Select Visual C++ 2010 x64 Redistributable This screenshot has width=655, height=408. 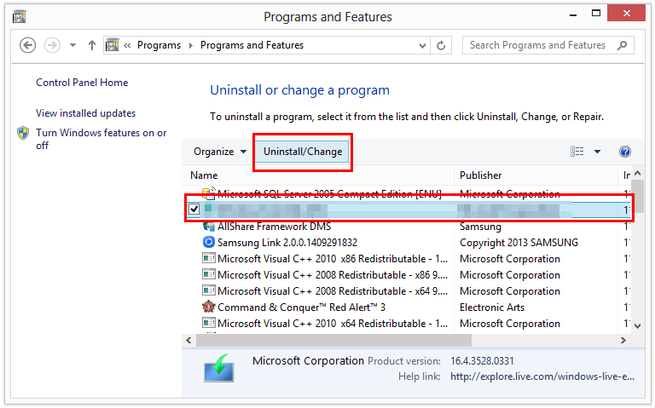click(x=333, y=324)
